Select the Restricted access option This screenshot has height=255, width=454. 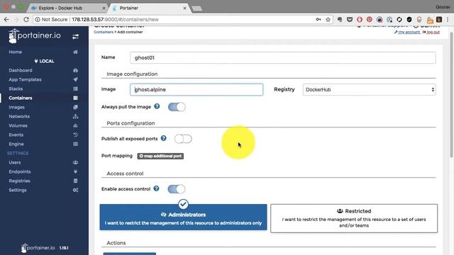354,218
